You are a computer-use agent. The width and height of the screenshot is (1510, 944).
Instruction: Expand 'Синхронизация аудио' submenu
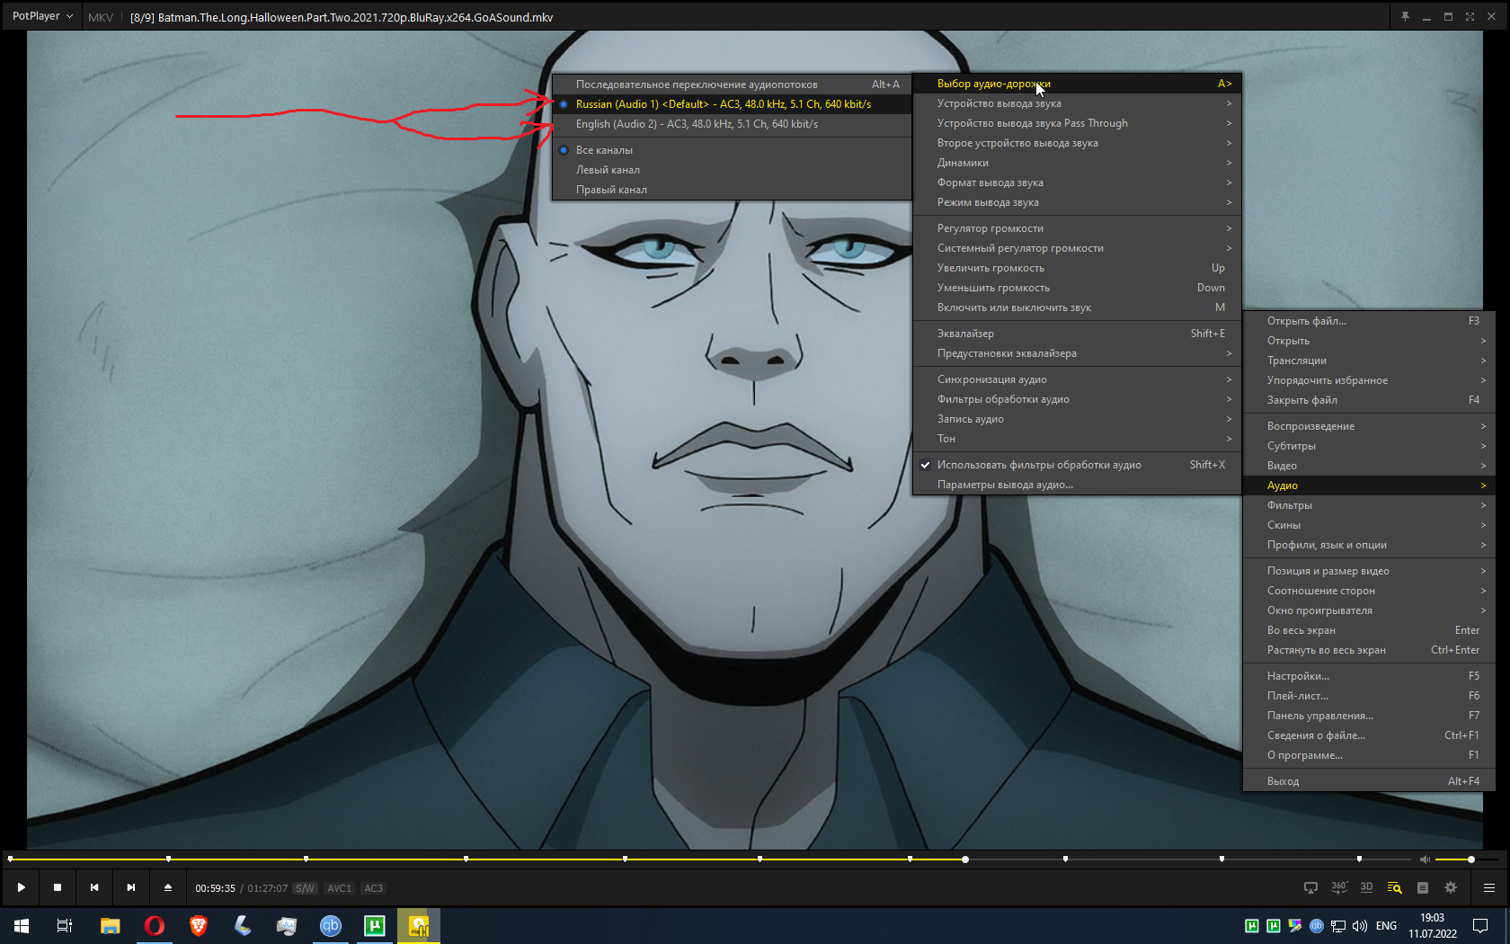[x=1077, y=379]
